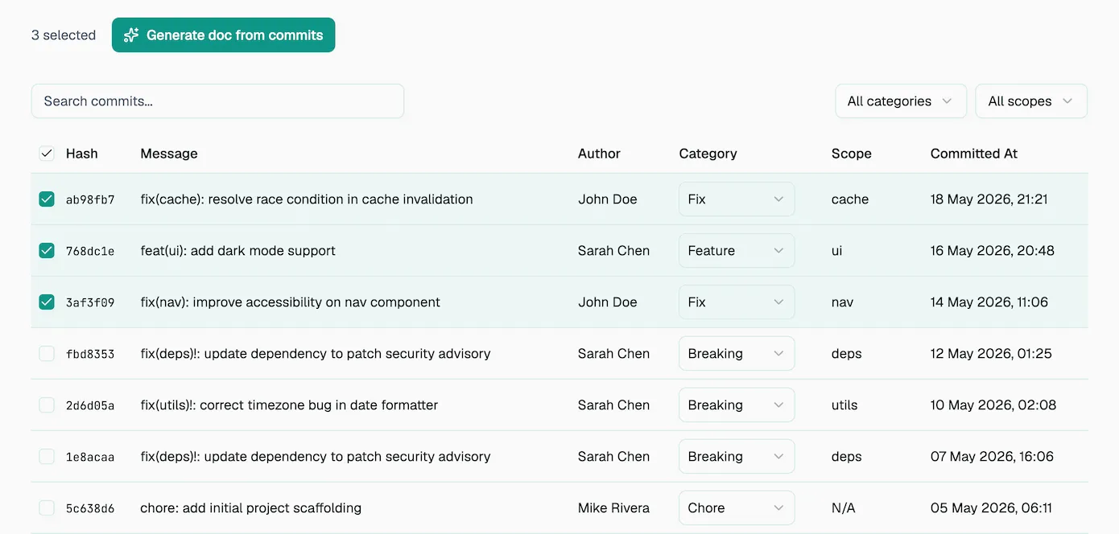Click message 'correct timezone bug in date formatter'

point(319,405)
